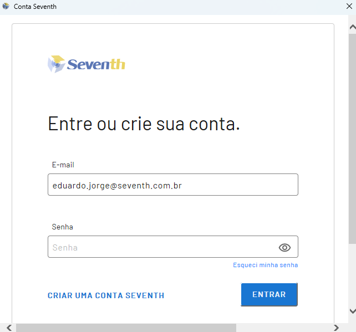356x332 pixels.
Task: Click 'CRIAR UMA CONTA SEVENTH' link
Action: click(106, 295)
